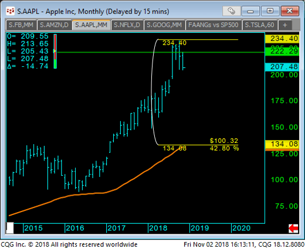
Task: Click the H= 213.65 high value
Action: 28,44
